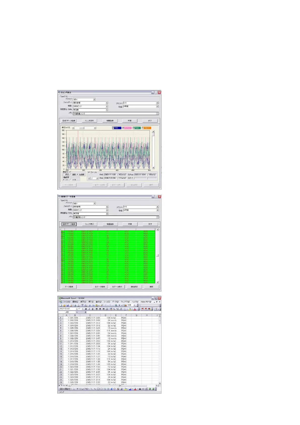This screenshot has width=300, height=425.
Task: Click 通信設定 button in data registration window
Action: (134, 287)
